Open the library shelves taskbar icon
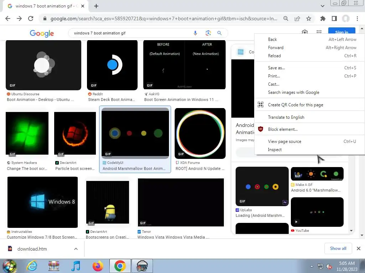365x273 pixels. tap(54, 266)
